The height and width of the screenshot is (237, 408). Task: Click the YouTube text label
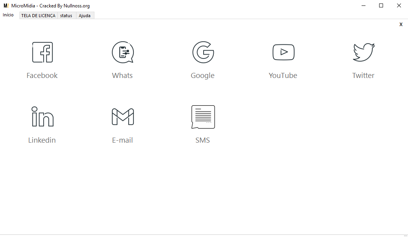pos(283,76)
